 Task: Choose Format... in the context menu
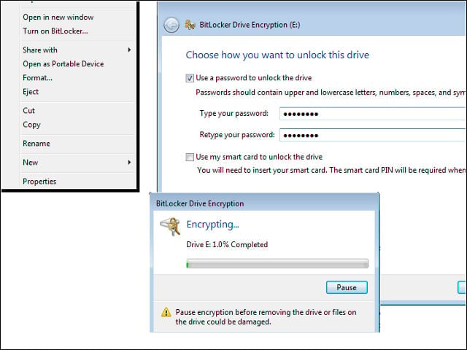[37, 78]
